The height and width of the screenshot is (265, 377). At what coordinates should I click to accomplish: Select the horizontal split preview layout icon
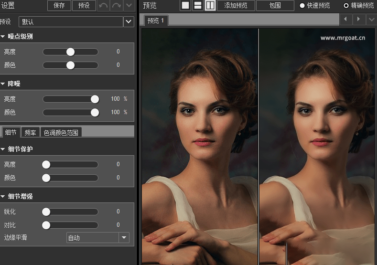pos(197,6)
